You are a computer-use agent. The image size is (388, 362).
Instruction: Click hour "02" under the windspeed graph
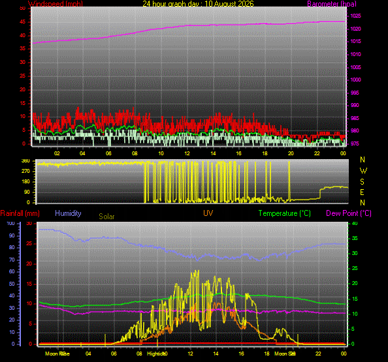tap(57, 153)
